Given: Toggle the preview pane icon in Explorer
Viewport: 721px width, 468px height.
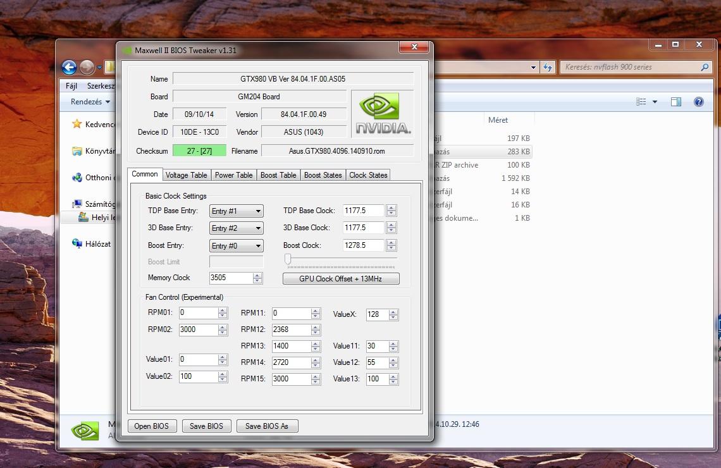Looking at the screenshot, I should (676, 102).
